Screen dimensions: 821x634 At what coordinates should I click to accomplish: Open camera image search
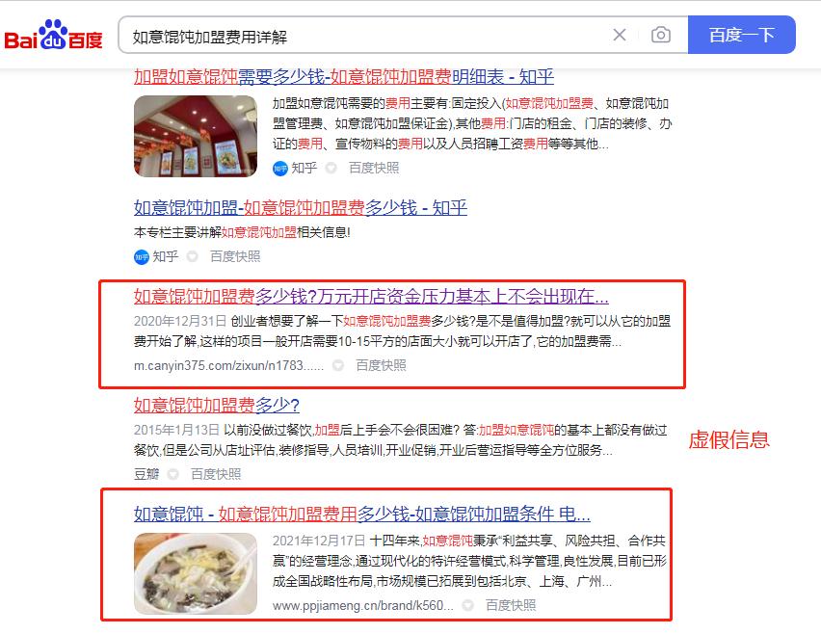point(661,35)
